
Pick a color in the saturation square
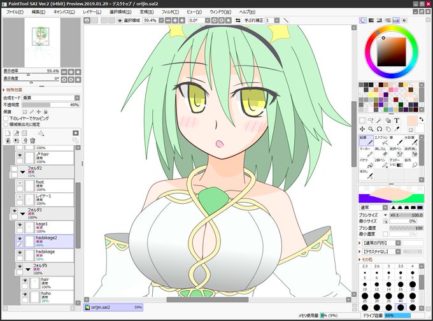[392, 52]
